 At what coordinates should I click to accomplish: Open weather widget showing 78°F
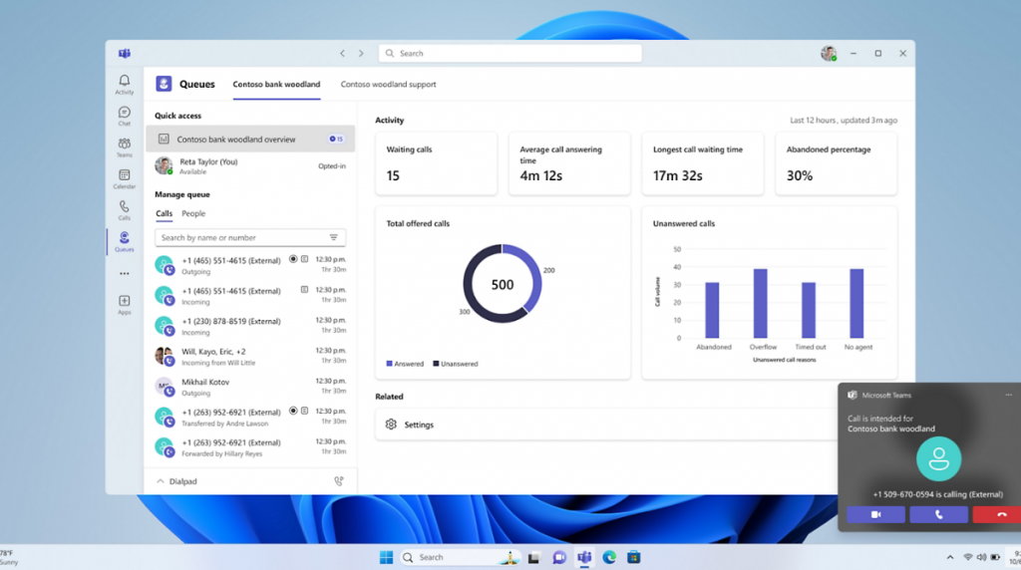[10, 558]
